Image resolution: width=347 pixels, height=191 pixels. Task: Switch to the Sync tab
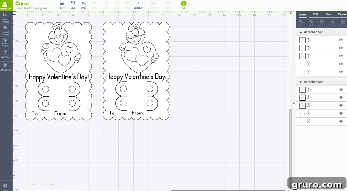click(329, 14)
